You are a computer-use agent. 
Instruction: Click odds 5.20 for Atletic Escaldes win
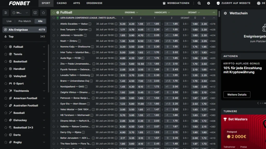tap(123, 24)
